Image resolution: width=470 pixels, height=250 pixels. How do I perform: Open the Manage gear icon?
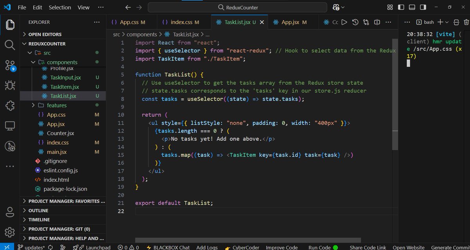coord(10,232)
